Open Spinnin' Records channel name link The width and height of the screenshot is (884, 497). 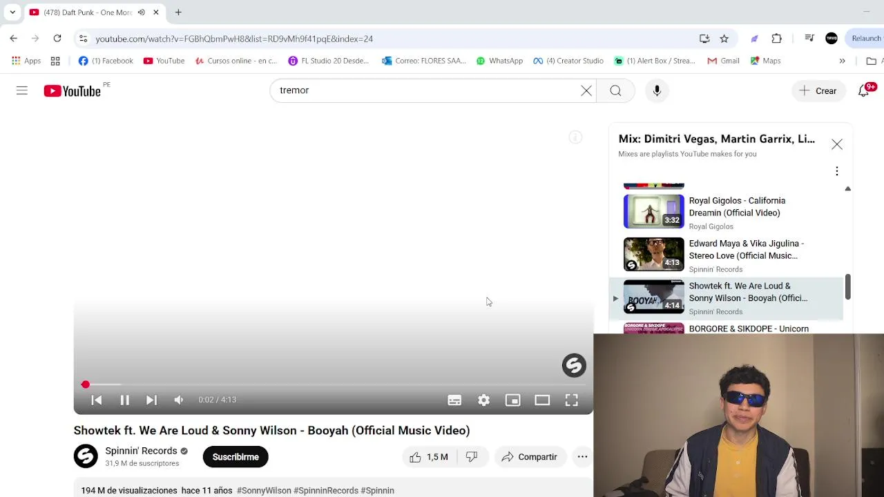pyautogui.click(x=141, y=451)
